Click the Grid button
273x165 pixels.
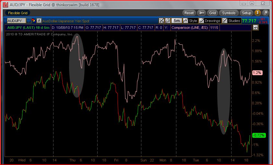point(212,13)
